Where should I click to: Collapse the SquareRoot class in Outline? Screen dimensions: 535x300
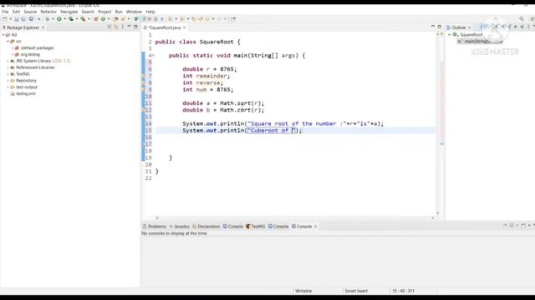pos(450,35)
